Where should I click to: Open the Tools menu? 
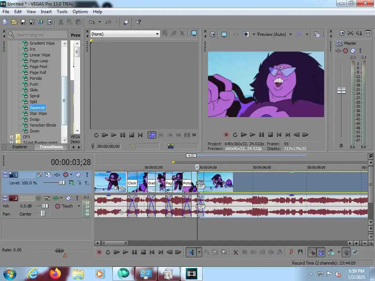click(x=62, y=12)
